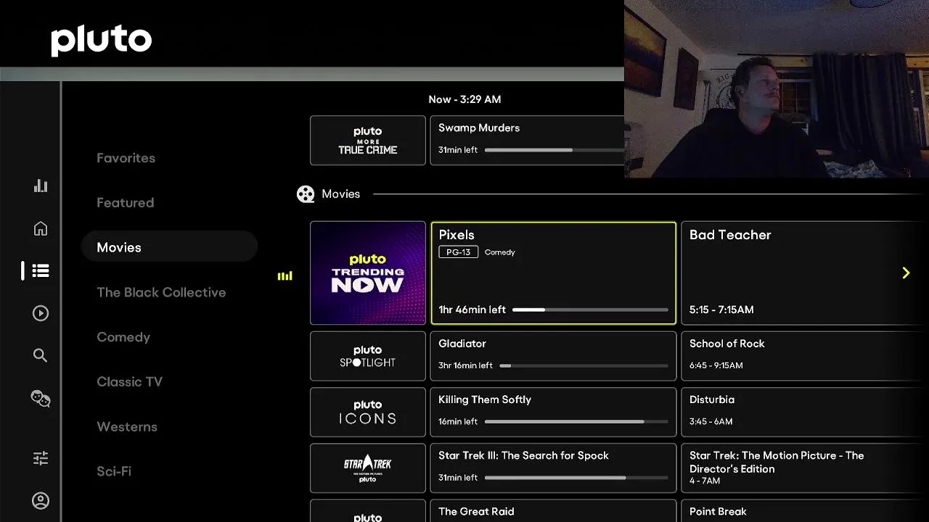Click the film reel Movies section icon

tap(306, 194)
